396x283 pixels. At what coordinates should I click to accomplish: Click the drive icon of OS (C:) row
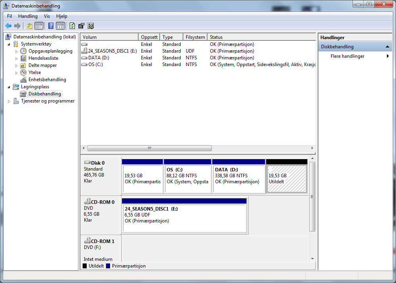[84, 65]
